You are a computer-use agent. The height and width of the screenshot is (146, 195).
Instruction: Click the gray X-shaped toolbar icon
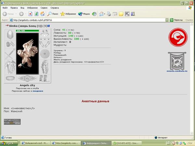click(x=127, y=14)
